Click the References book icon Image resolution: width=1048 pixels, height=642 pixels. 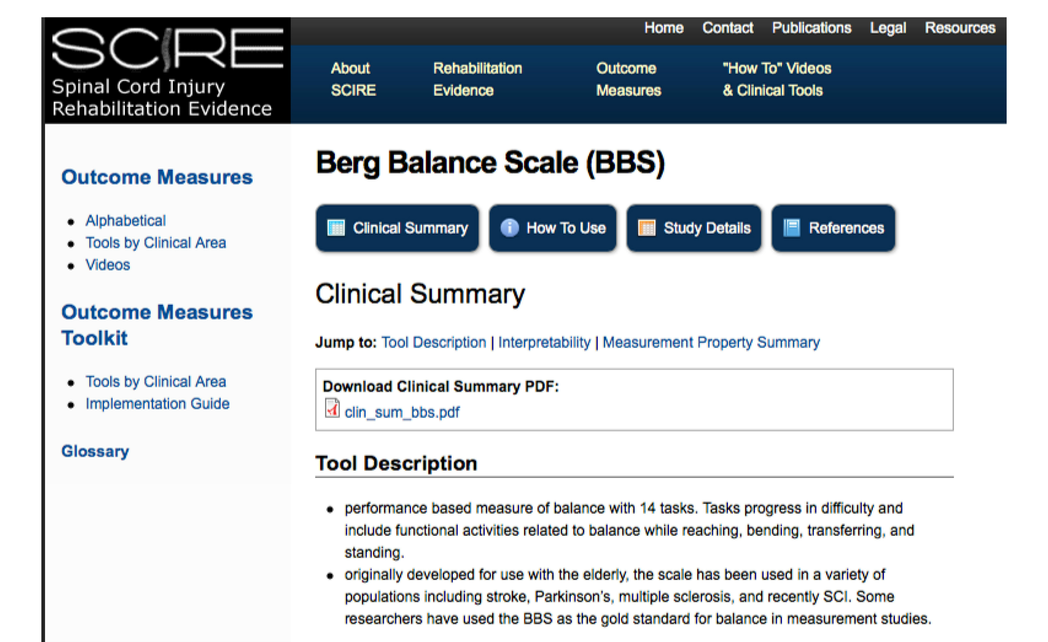pyautogui.click(x=792, y=228)
